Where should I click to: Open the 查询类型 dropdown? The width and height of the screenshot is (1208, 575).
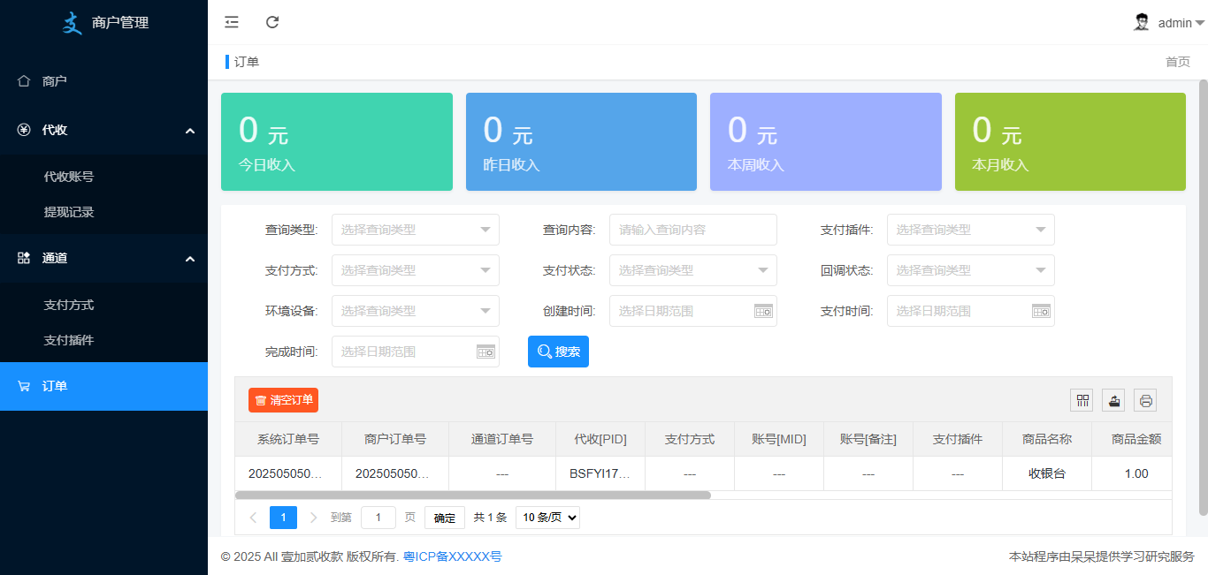415,230
